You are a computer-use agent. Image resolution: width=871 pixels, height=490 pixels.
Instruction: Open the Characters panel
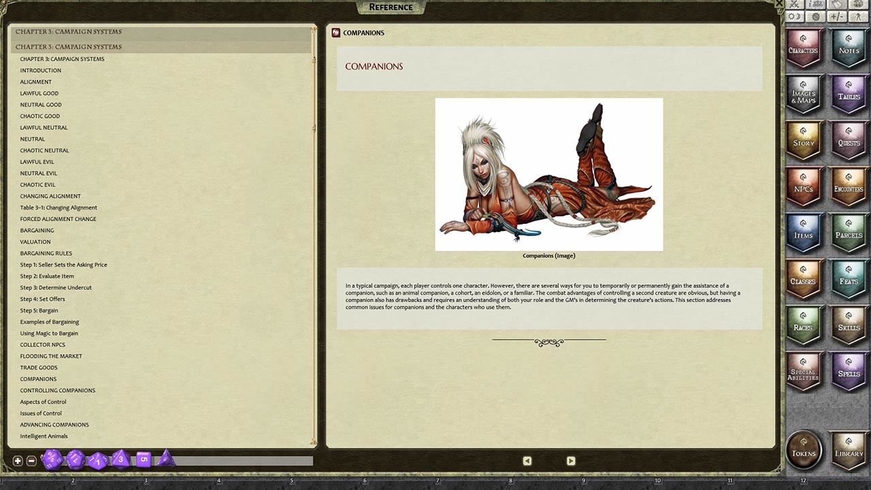point(804,47)
